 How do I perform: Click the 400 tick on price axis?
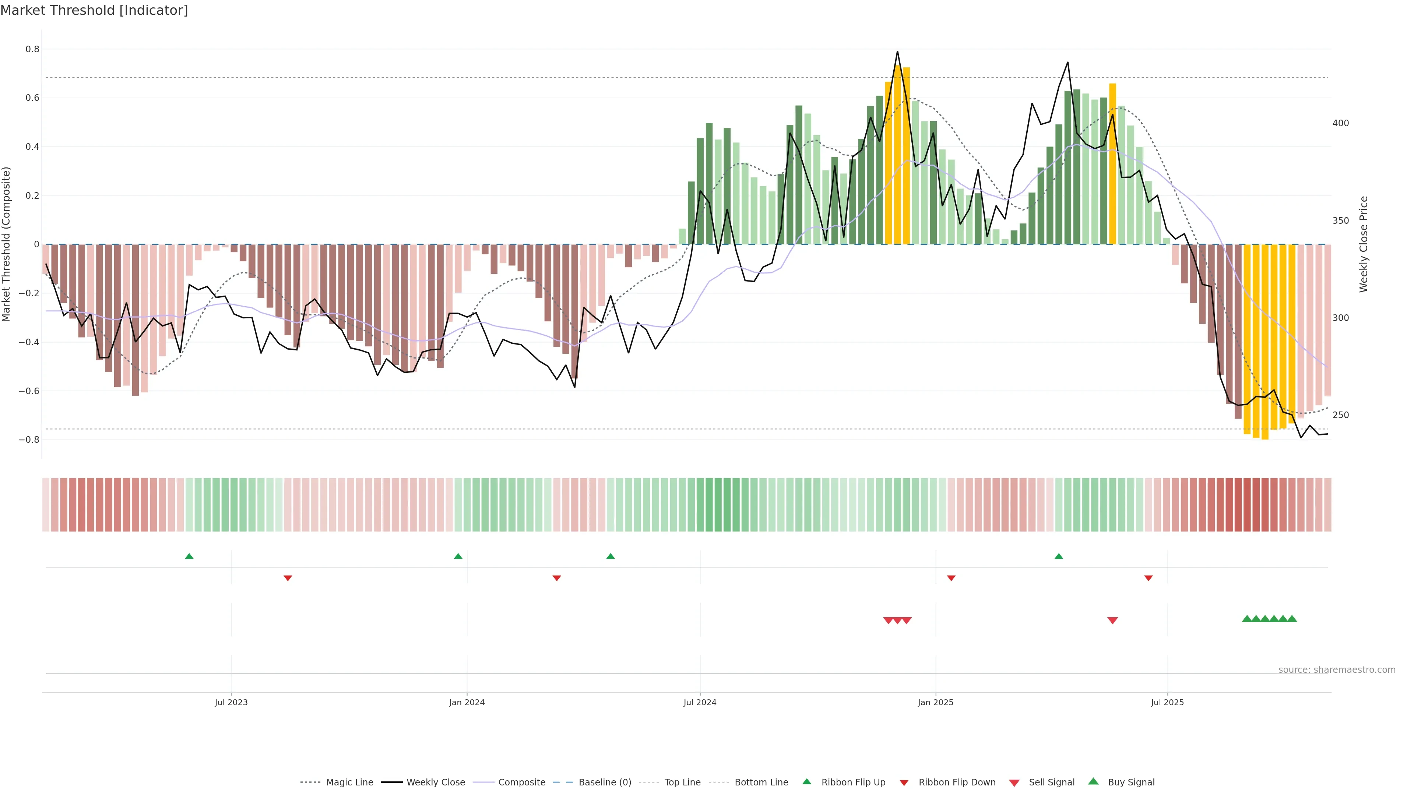[x=1340, y=123]
